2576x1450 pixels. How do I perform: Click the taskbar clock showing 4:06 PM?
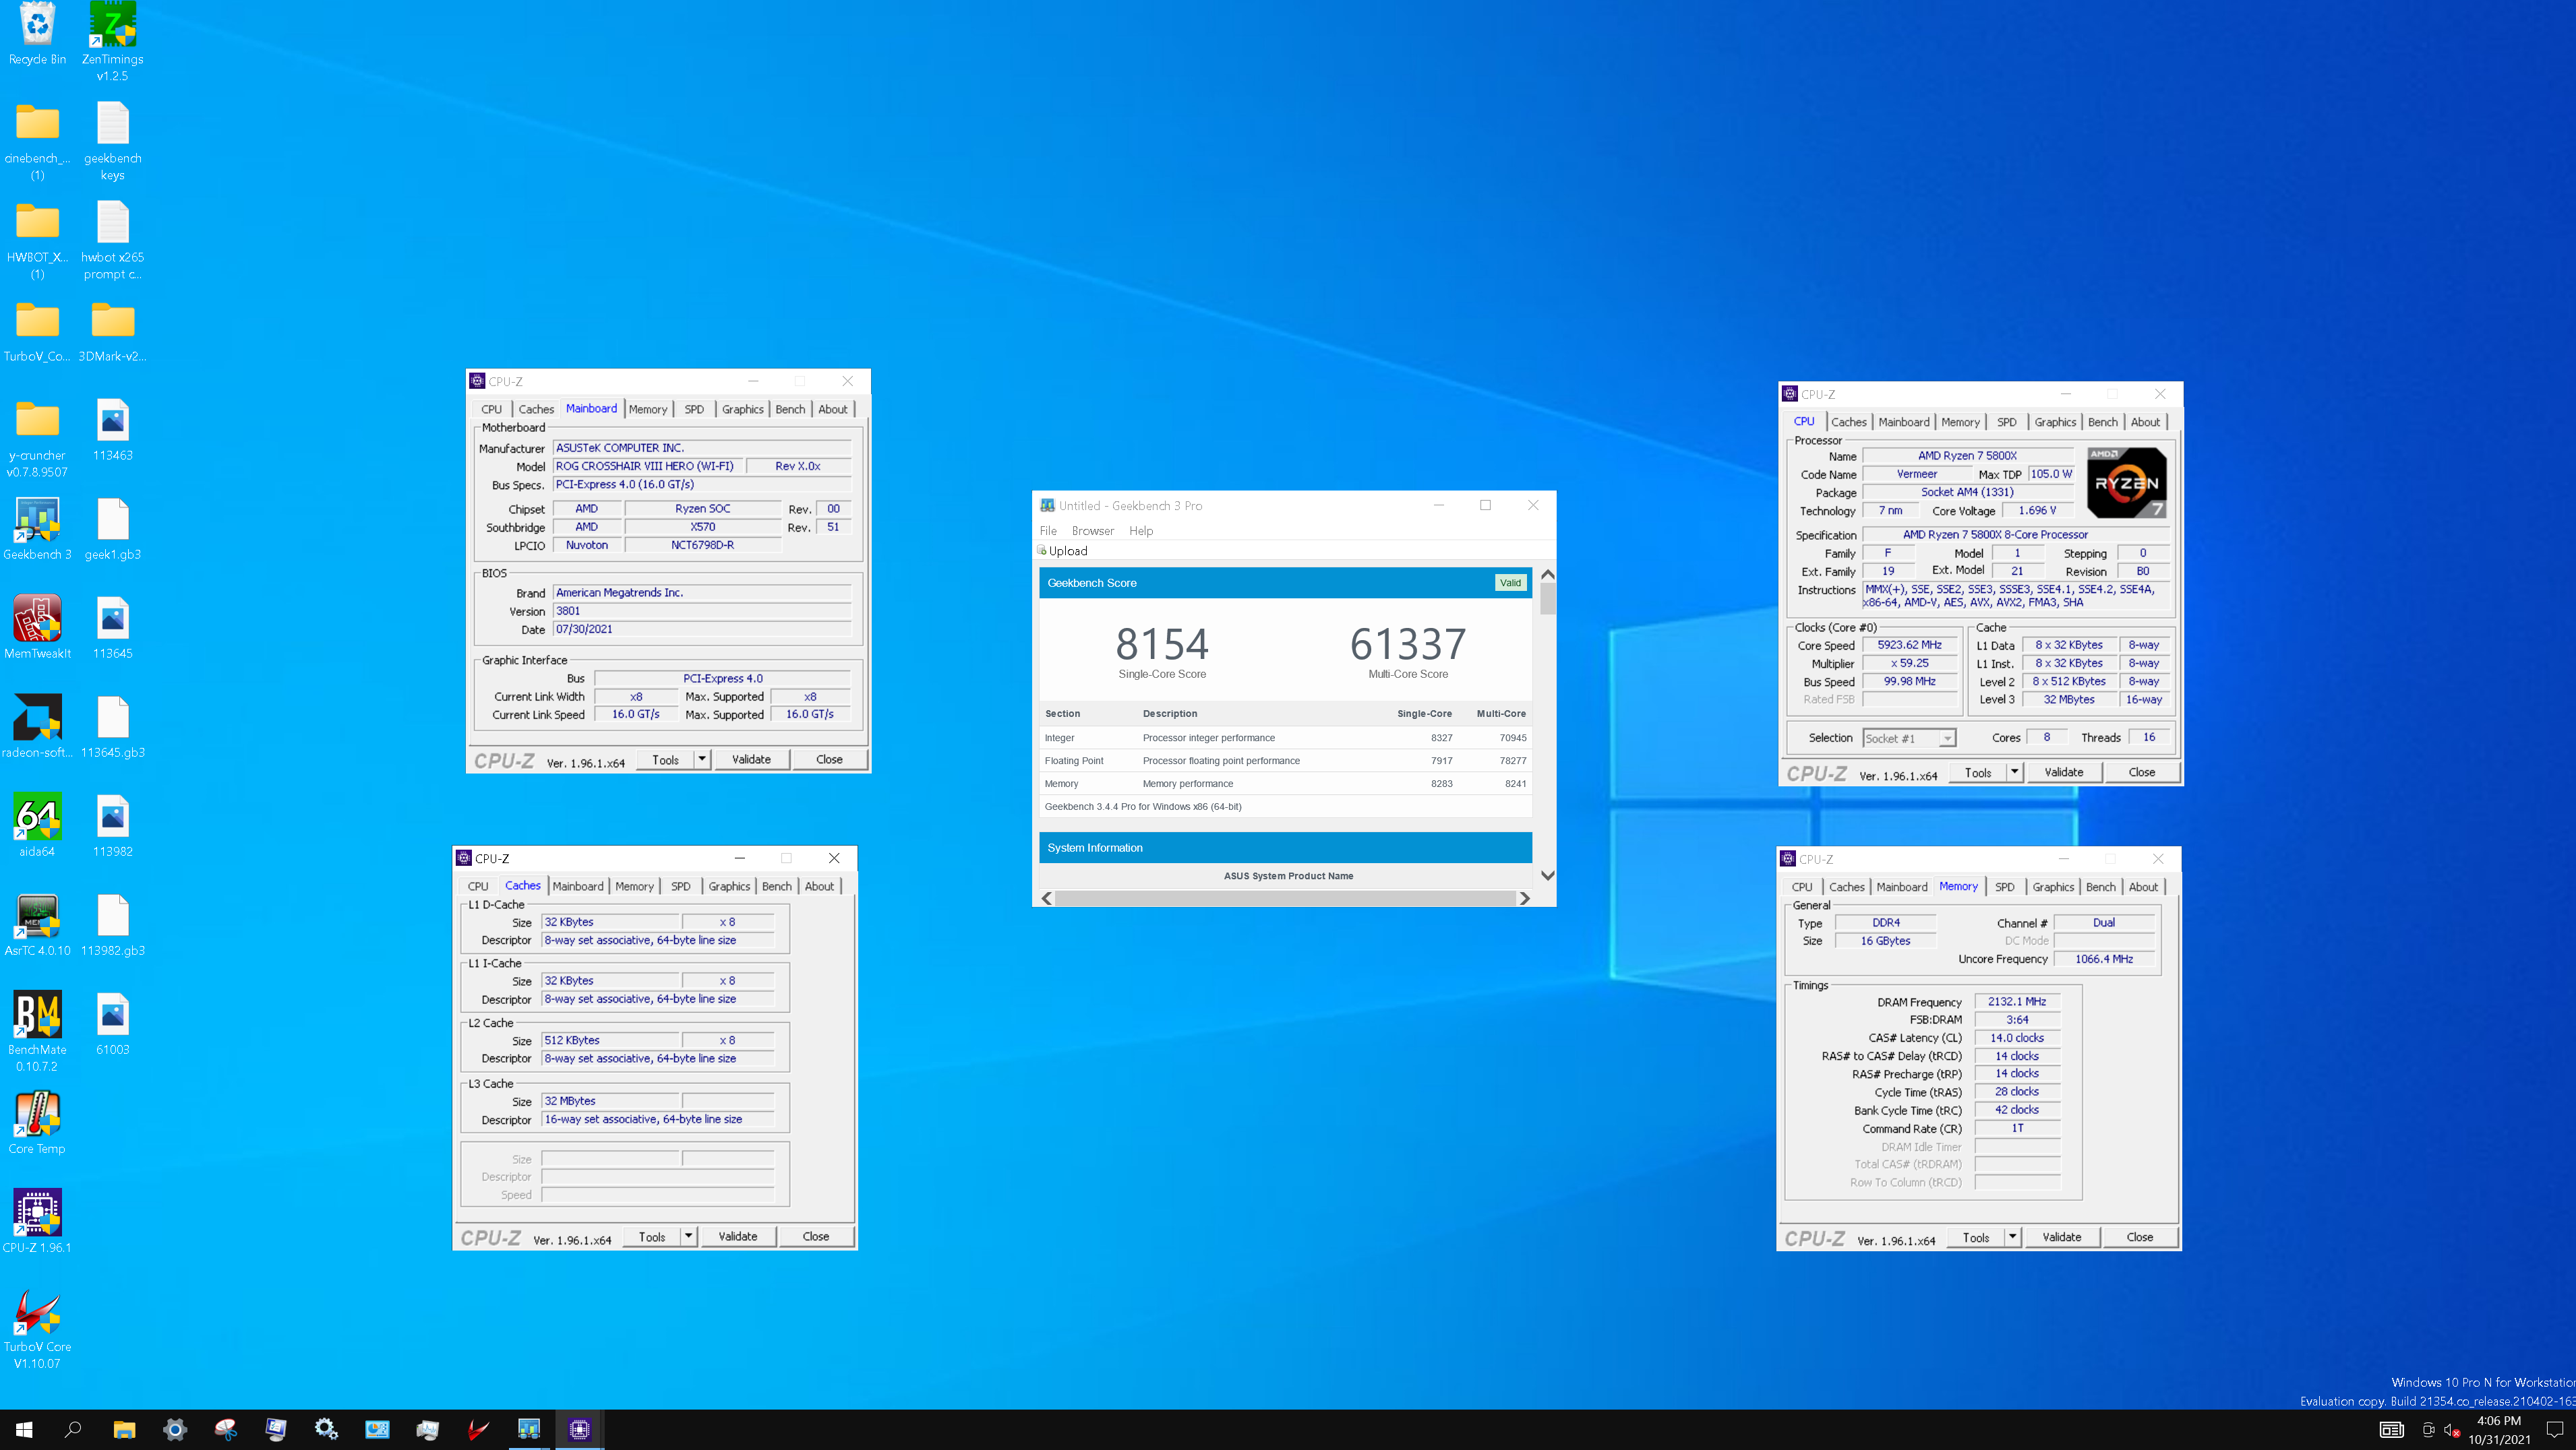tap(2498, 1430)
